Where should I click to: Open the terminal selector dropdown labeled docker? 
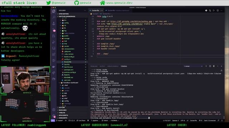tap(193, 66)
